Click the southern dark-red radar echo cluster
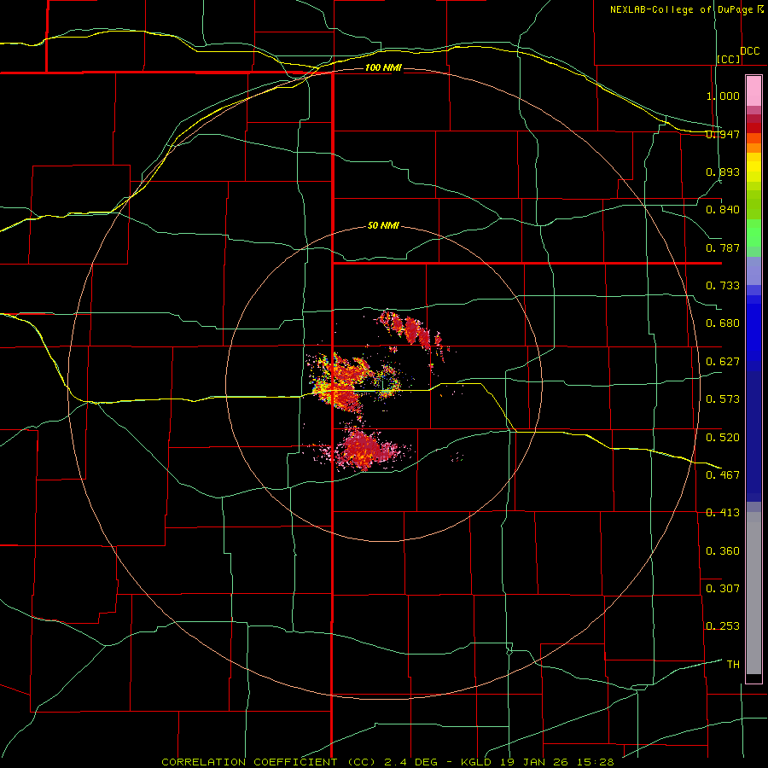The image size is (768, 768). pos(362,449)
